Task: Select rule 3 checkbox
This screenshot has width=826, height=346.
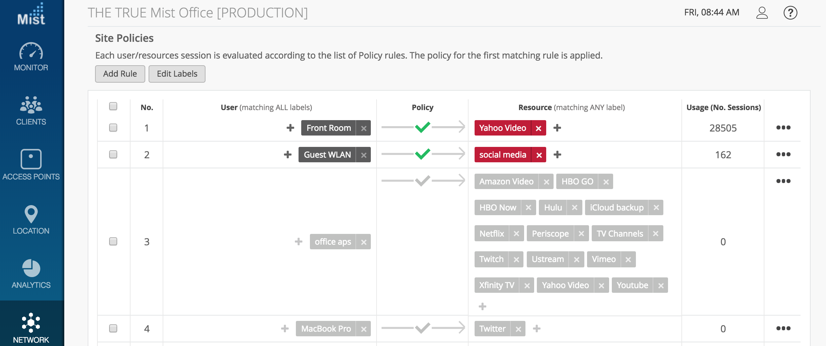Action: coord(113,242)
